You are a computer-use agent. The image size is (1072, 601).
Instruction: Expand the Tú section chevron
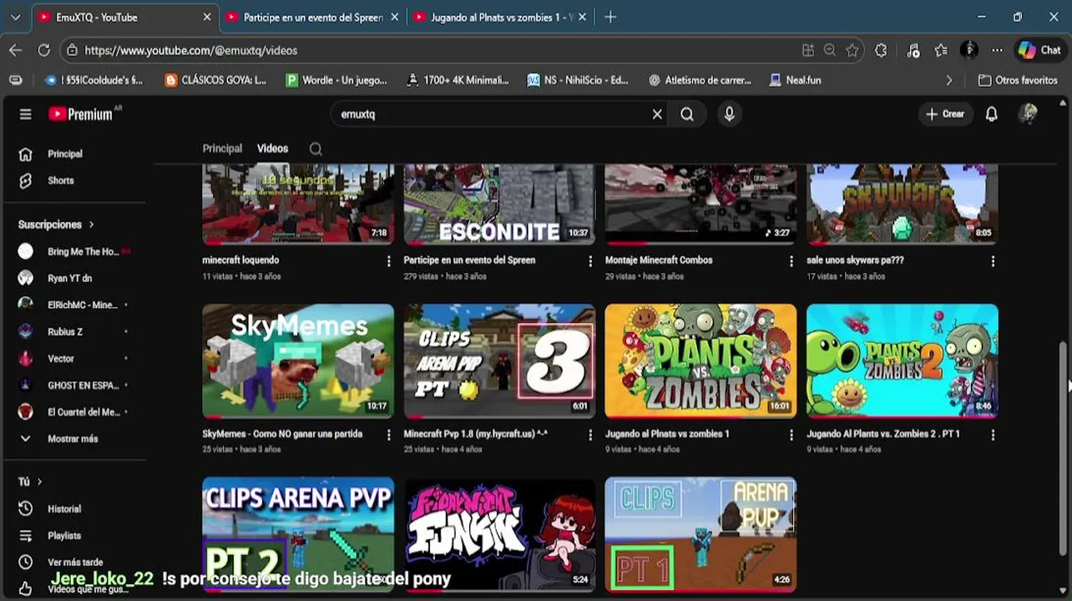(39, 482)
